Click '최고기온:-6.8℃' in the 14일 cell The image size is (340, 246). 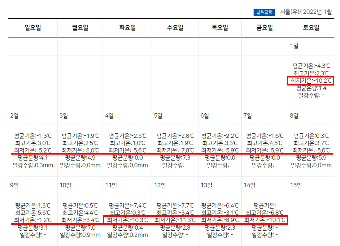(x=265, y=213)
